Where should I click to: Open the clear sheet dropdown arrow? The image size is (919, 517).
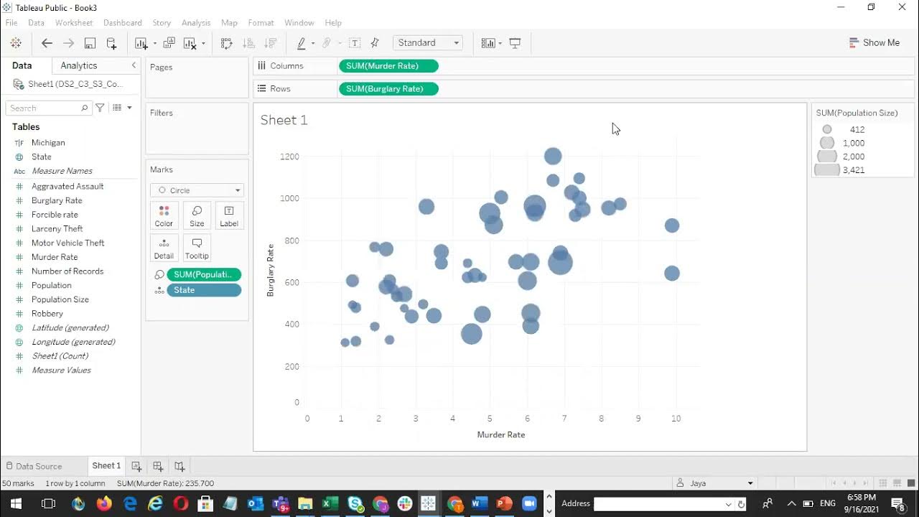pos(203,44)
